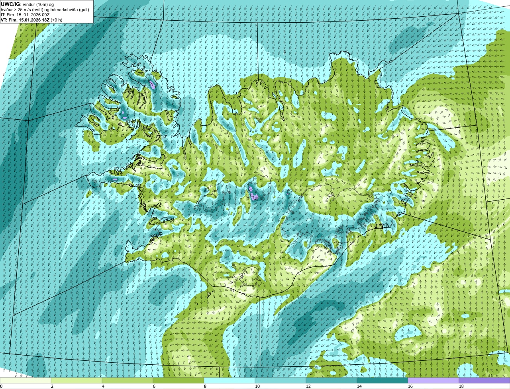Viewport: 510px width, 389px height.
Task: Click the medium teal 12–14 m/s legend swatch
Action: tap(331, 381)
